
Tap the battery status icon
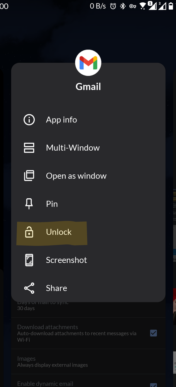(171, 6)
